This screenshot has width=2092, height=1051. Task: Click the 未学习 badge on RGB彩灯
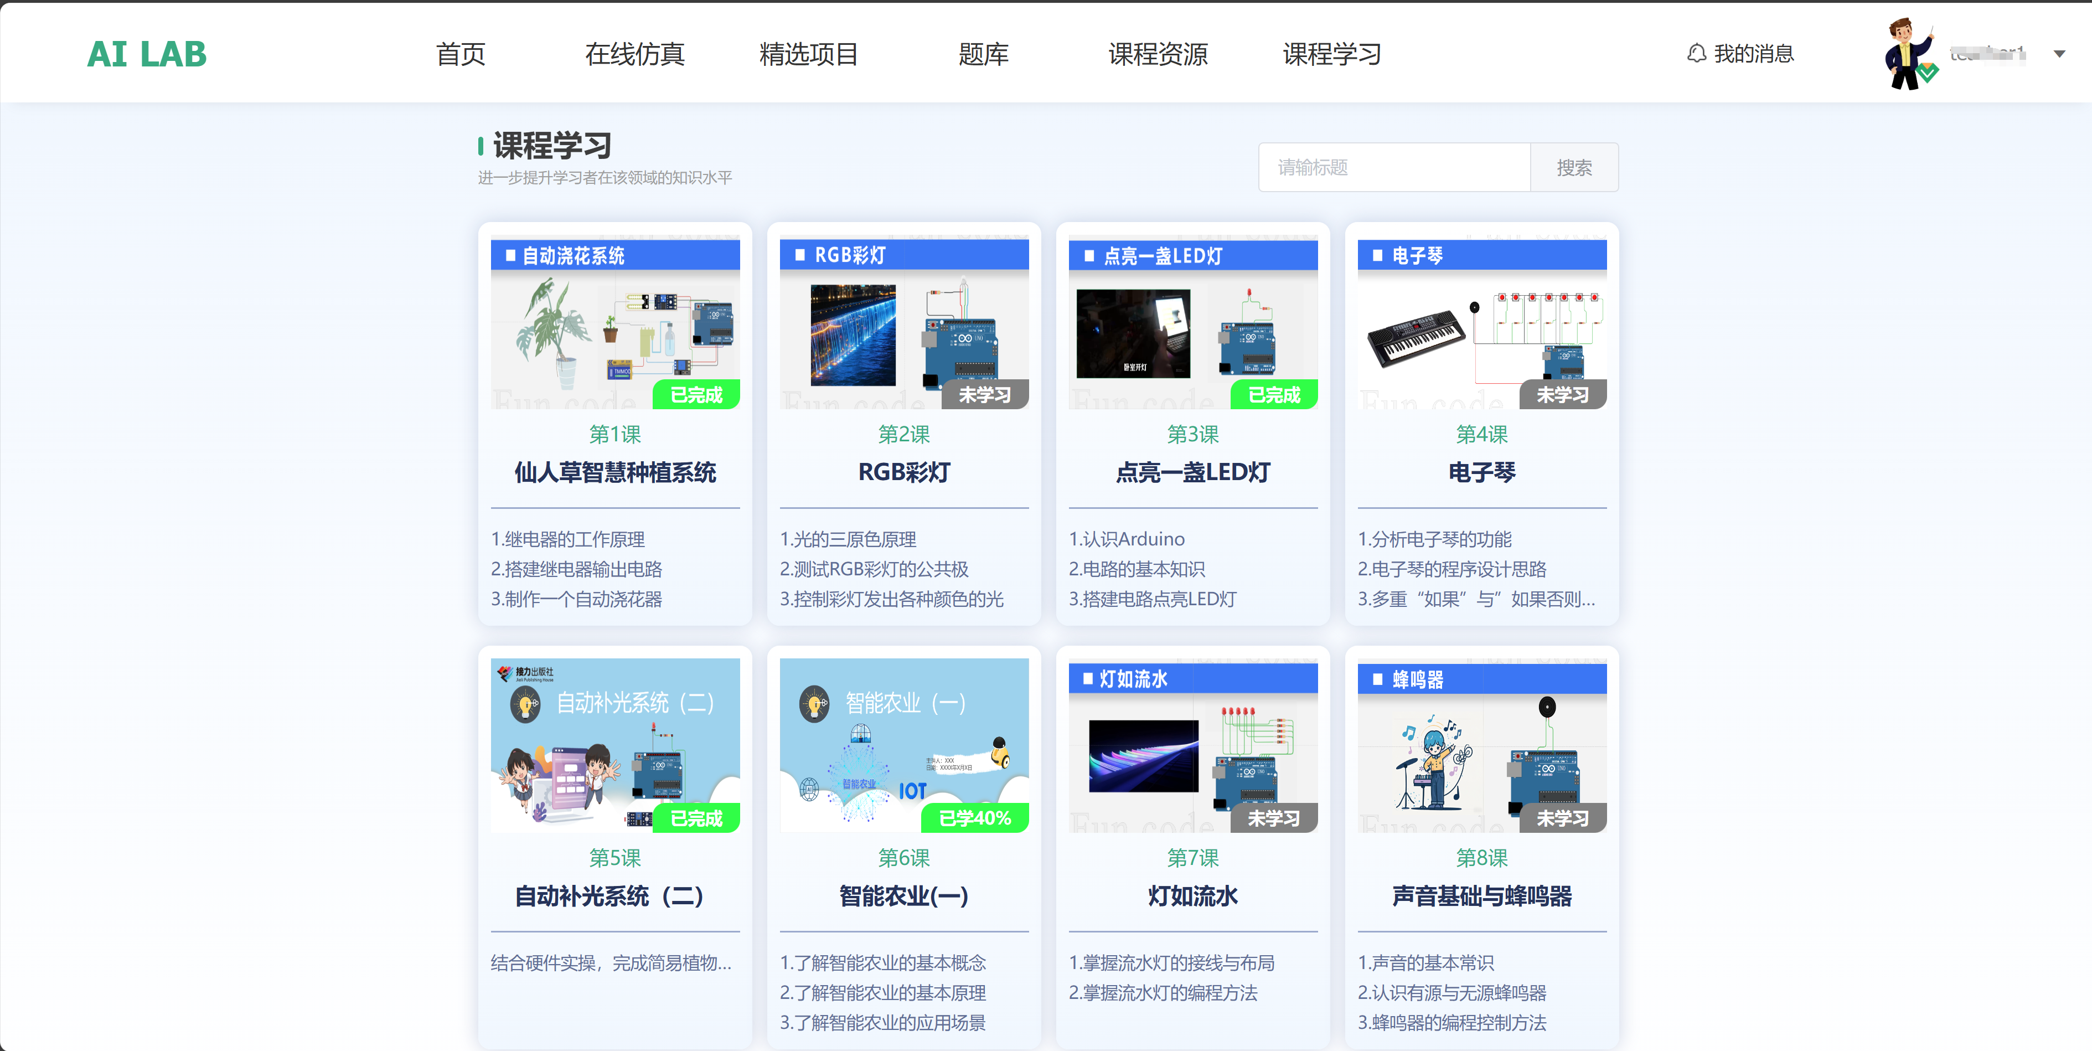click(x=984, y=395)
